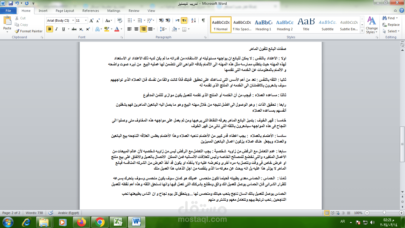Image resolution: width=405 pixels, height=228 pixels.
Task: Click the Undo icon in Quick Access Toolbar
Action: pyautogui.click(x=17, y=4)
